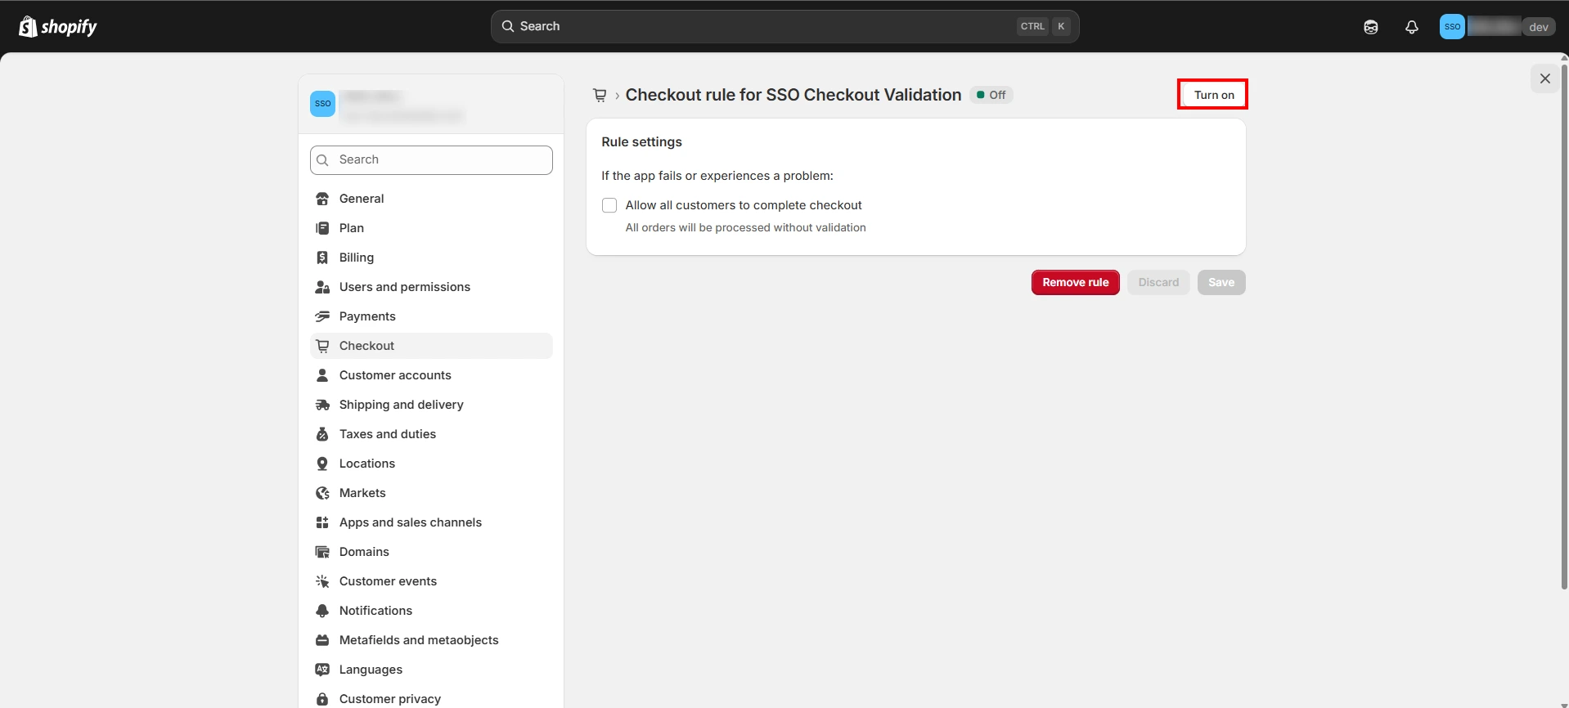Click the Plan icon in sidebar

322,228
